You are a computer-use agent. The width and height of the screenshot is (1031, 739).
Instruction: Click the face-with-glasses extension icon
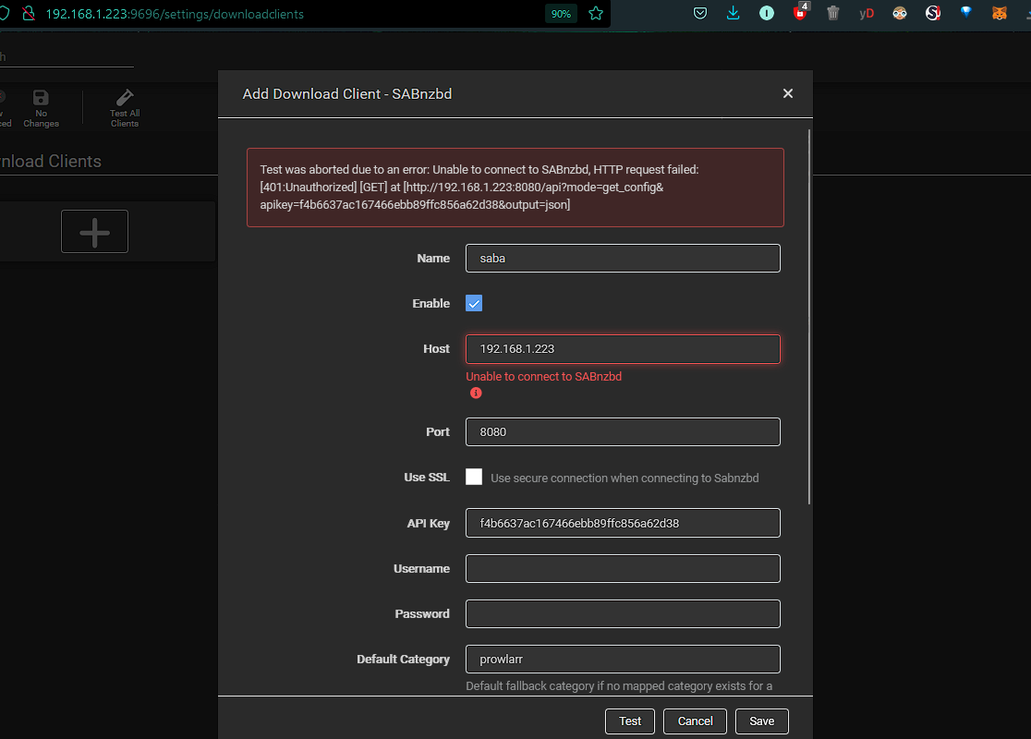pos(900,13)
